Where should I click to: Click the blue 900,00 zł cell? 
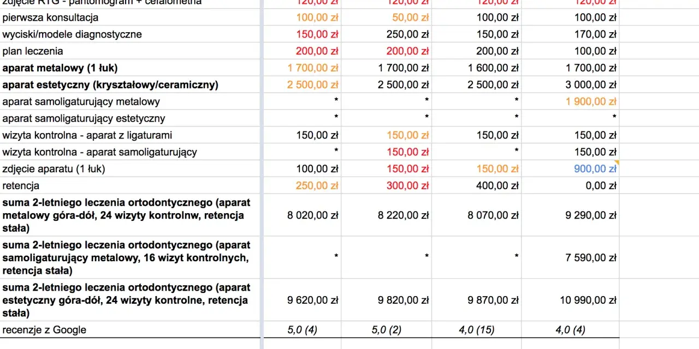570,169
